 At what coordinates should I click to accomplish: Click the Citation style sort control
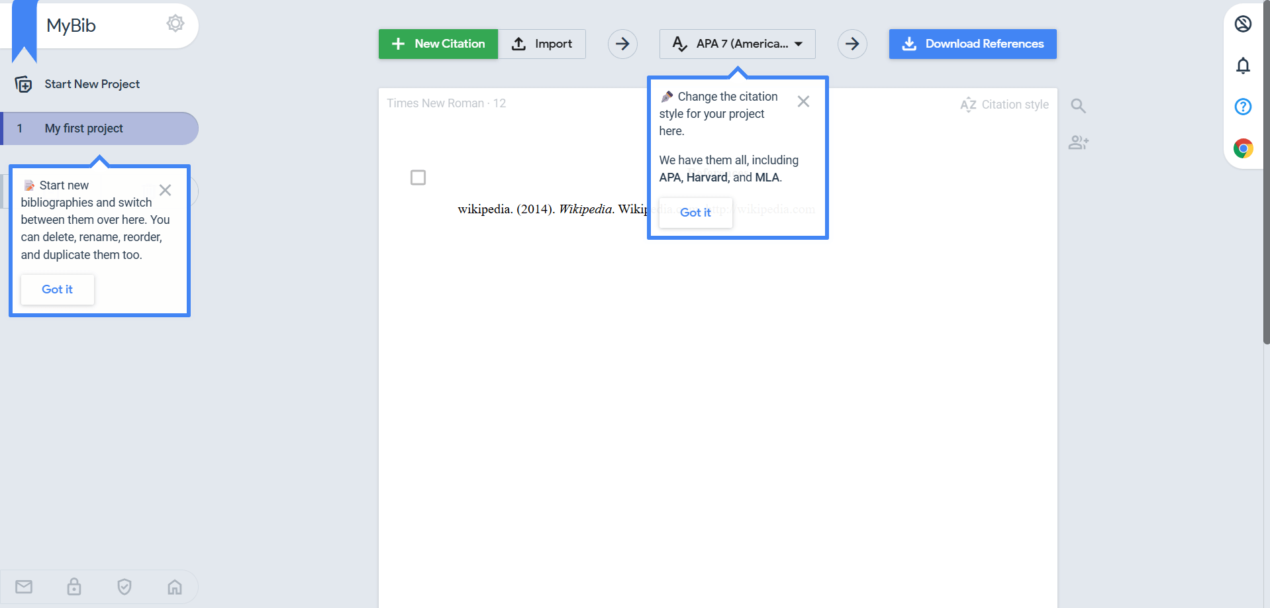coord(1004,105)
